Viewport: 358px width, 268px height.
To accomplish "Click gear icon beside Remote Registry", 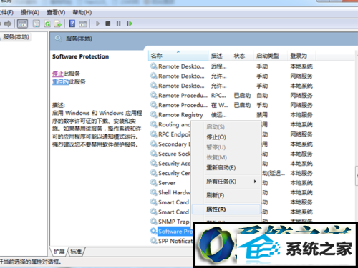I will [153, 114].
